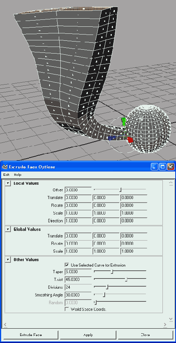Screen dimensions: 176x343
Task: Collapse the Local Values section
Action: pyautogui.click(x=8, y=183)
